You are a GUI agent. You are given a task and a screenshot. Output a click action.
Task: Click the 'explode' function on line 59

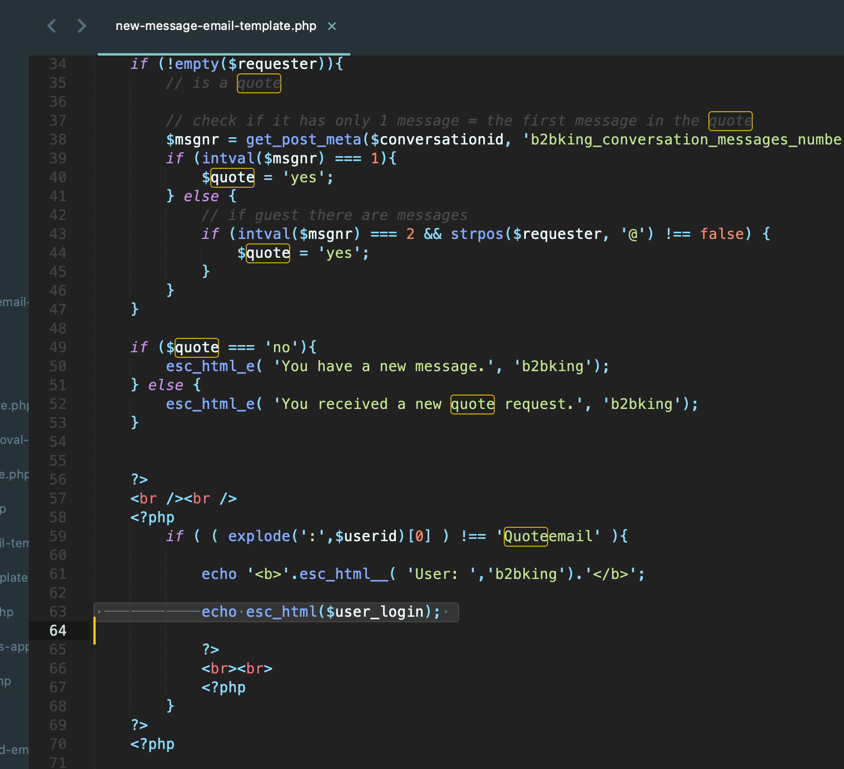pos(259,536)
